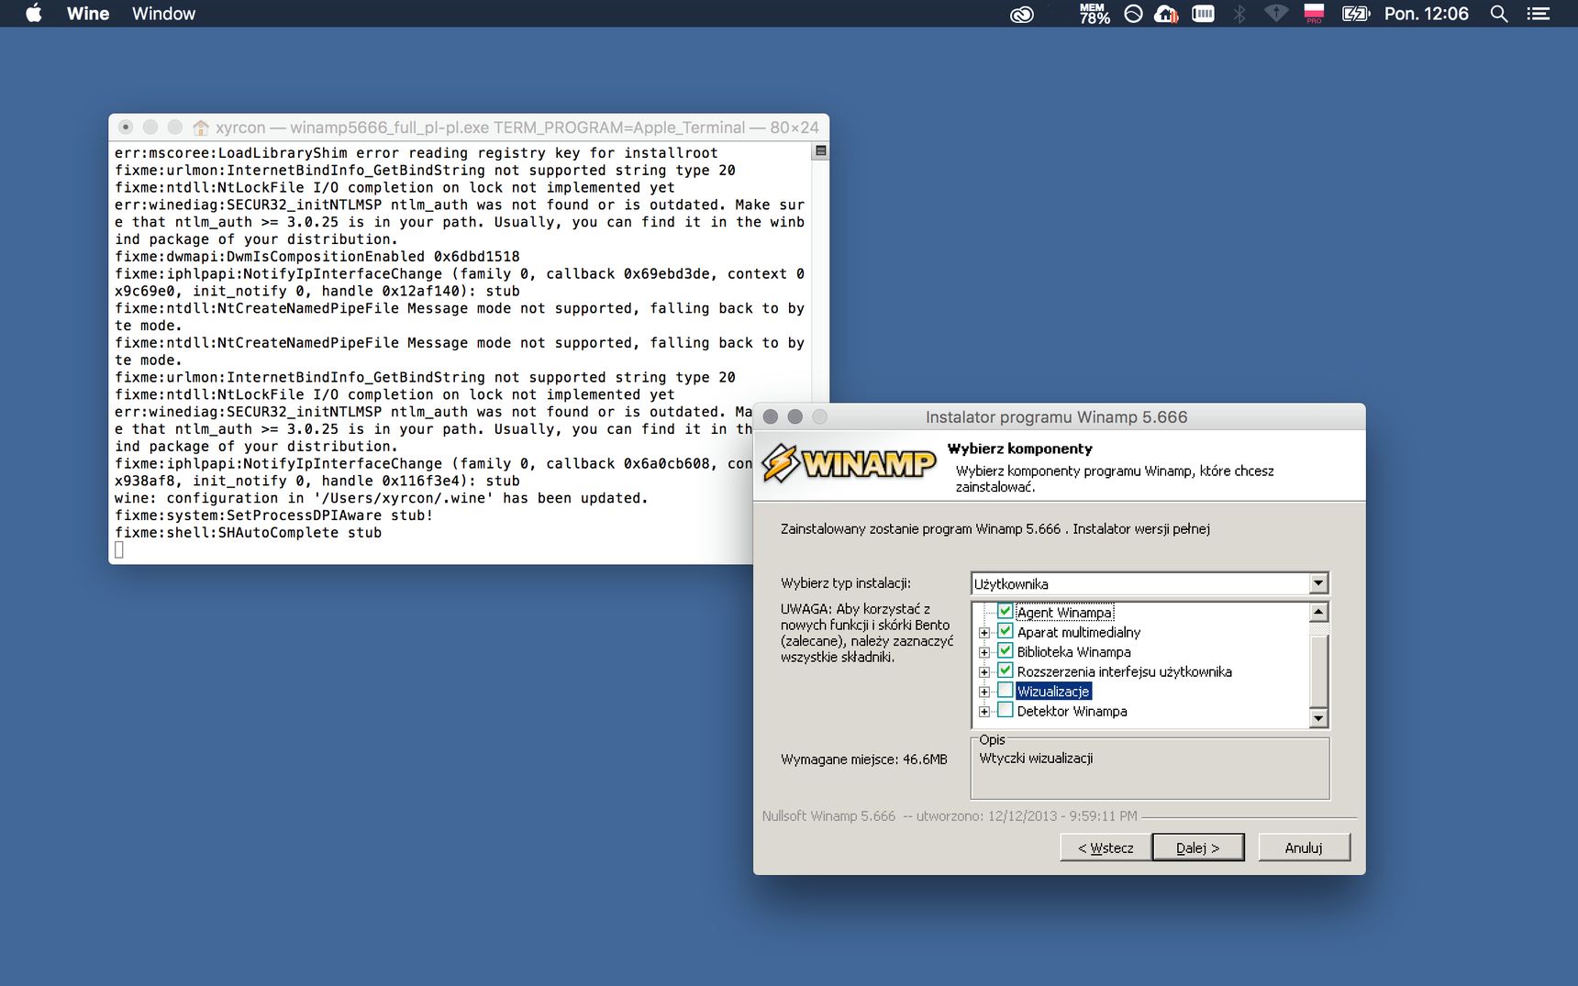Uncheck the Biblioteka Winampa checkbox

1006,651
